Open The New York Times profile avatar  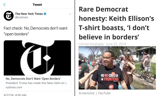pyautogui.click(x=8, y=16)
